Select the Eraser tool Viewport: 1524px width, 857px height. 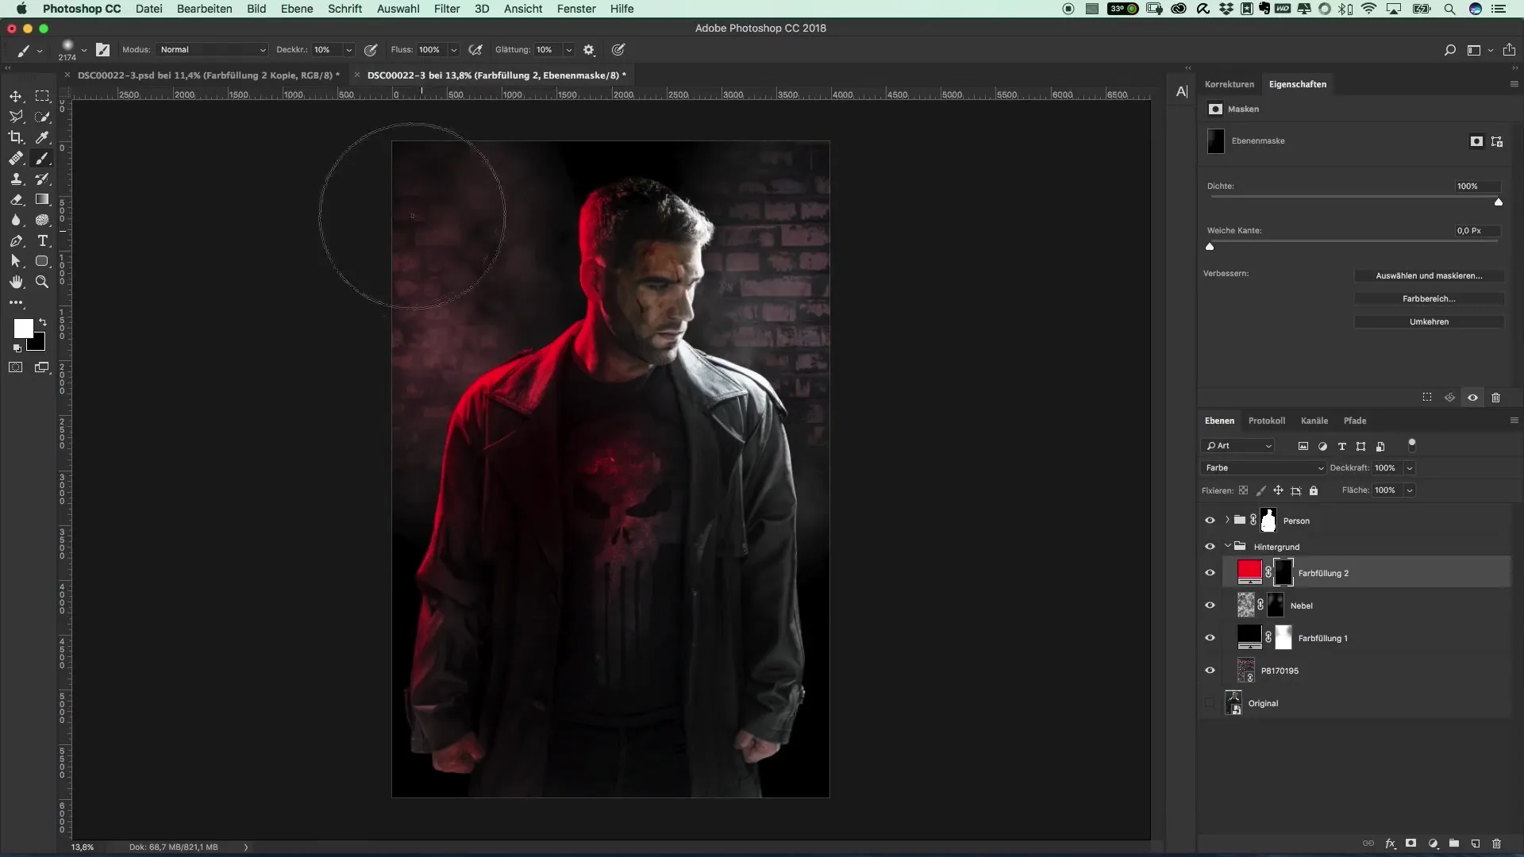click(x=16, y=200)
